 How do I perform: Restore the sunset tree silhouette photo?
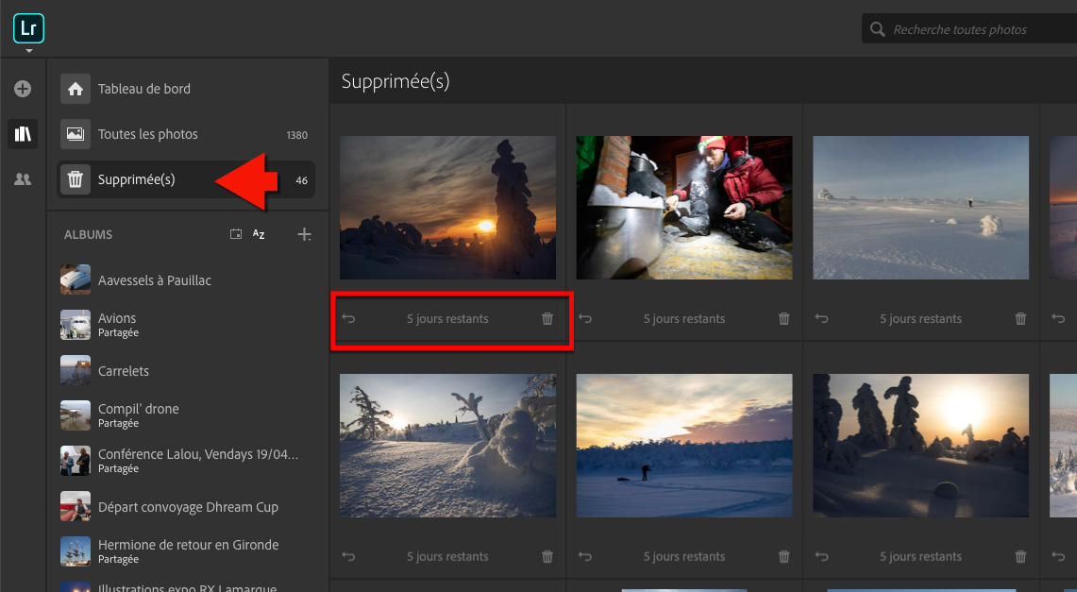(x=349, y=319)
